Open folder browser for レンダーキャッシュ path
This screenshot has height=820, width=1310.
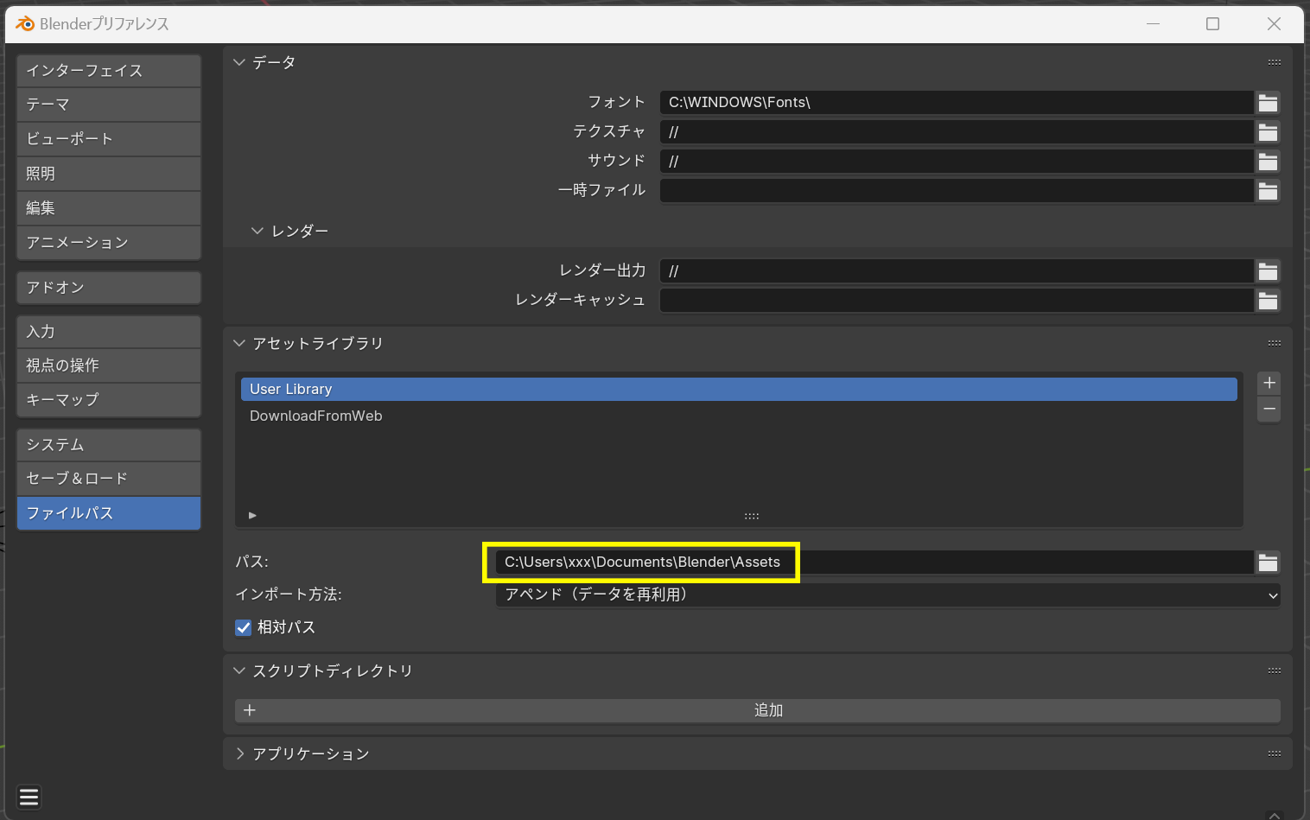point(1268,301)
